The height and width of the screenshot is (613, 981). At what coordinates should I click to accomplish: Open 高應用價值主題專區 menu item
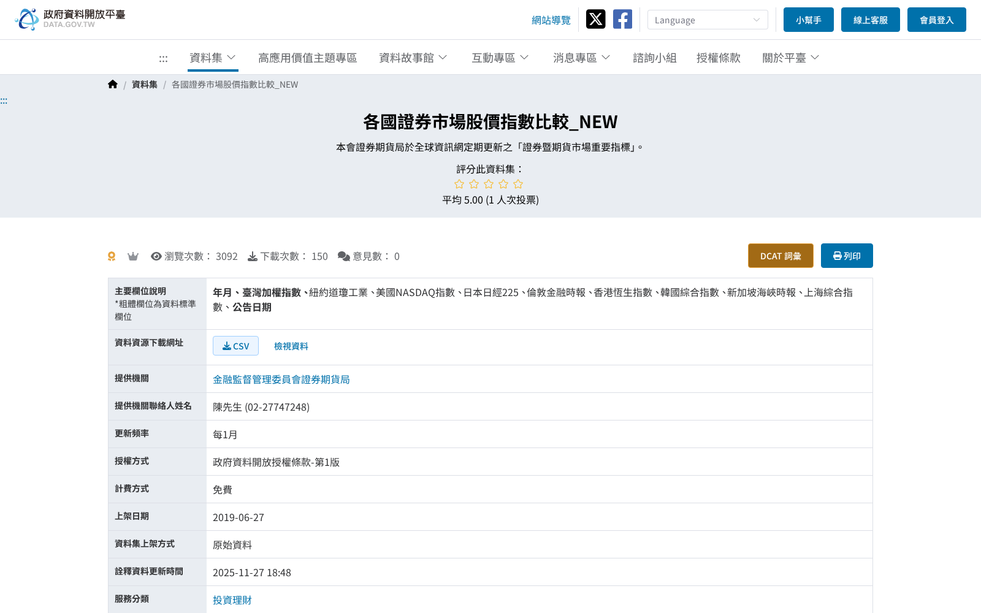click(308, 58)
